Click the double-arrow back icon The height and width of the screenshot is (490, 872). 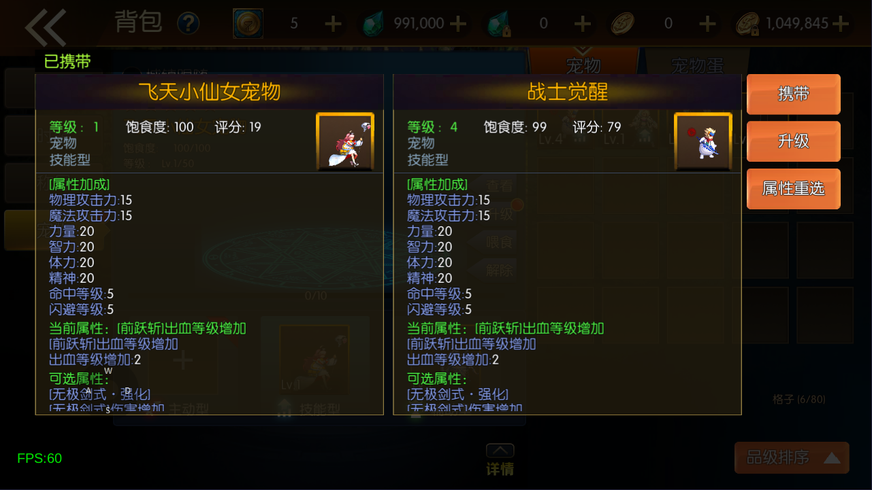pyautogui.click(x=46, y=27)
